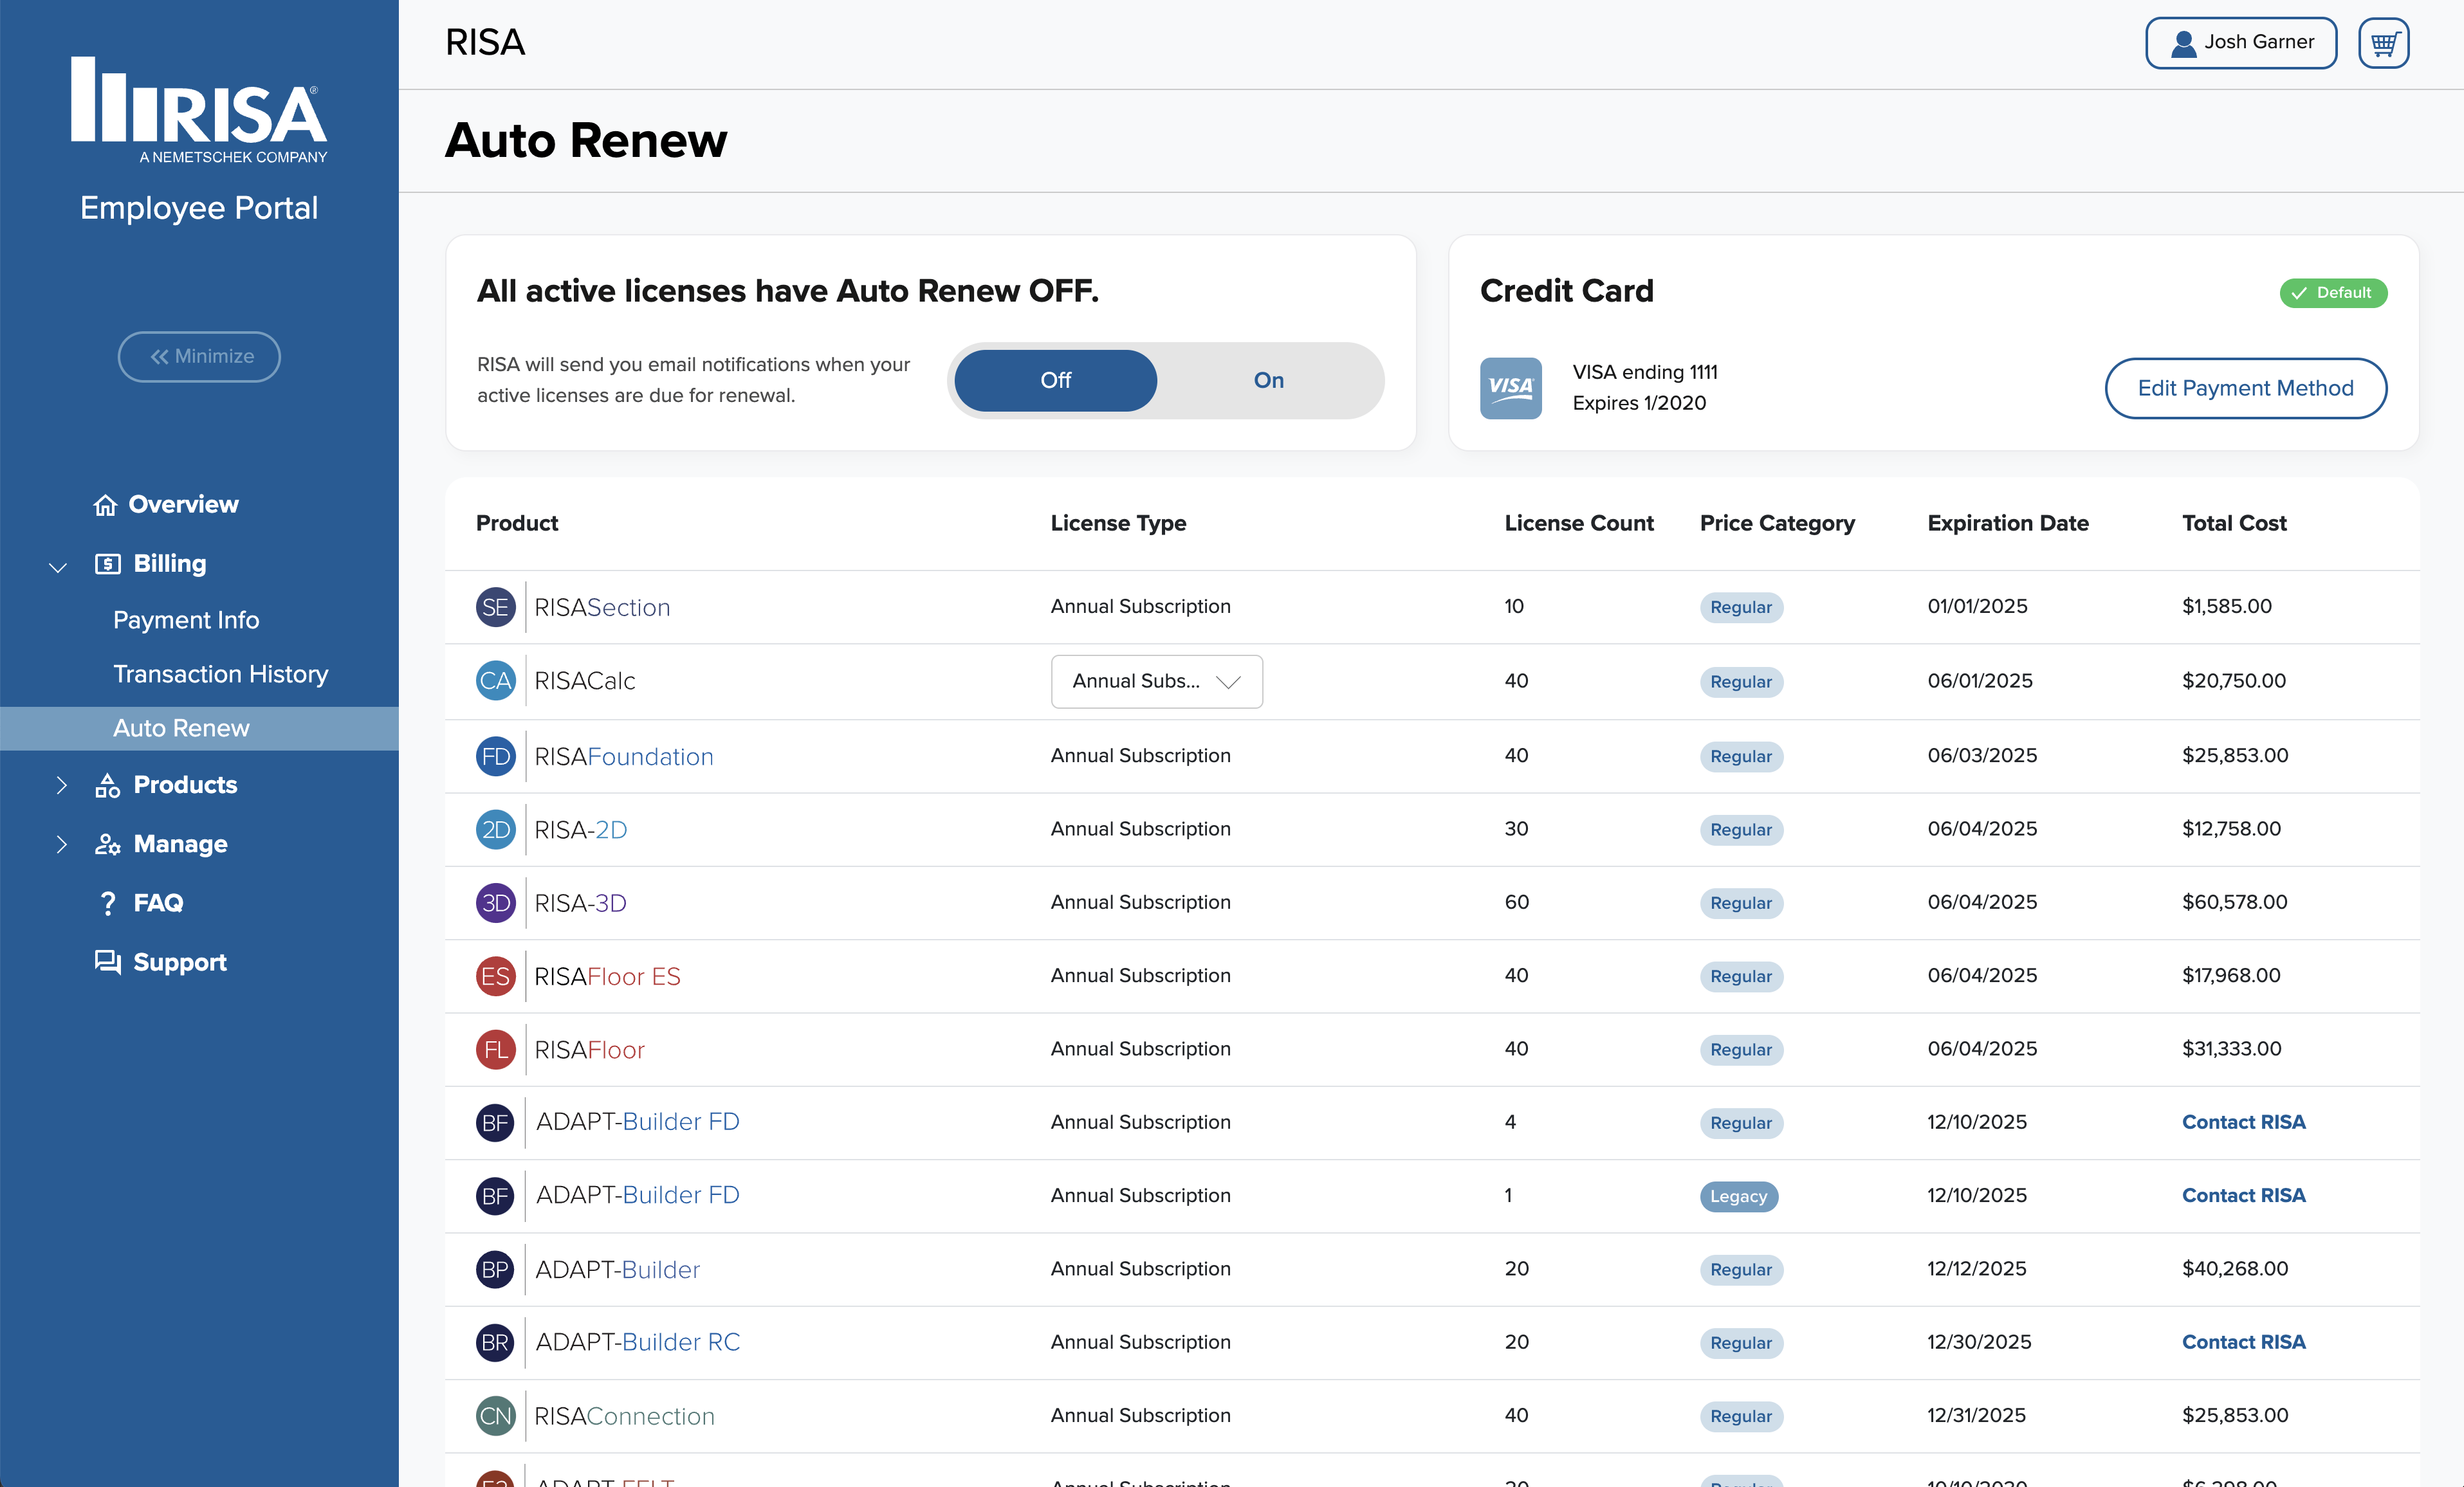Image resolution: width=2464 pixels, height=1487 pixels.
Task: Click the $60,578.00 total cost
Action: (2234, 902)
